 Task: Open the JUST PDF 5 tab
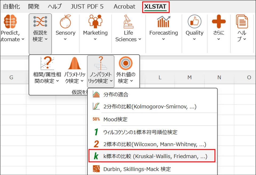[87, 7]
